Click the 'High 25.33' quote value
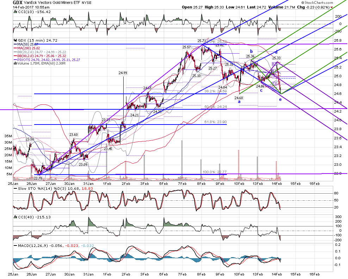Screen dimensions: 348x279 coord(214,7)
